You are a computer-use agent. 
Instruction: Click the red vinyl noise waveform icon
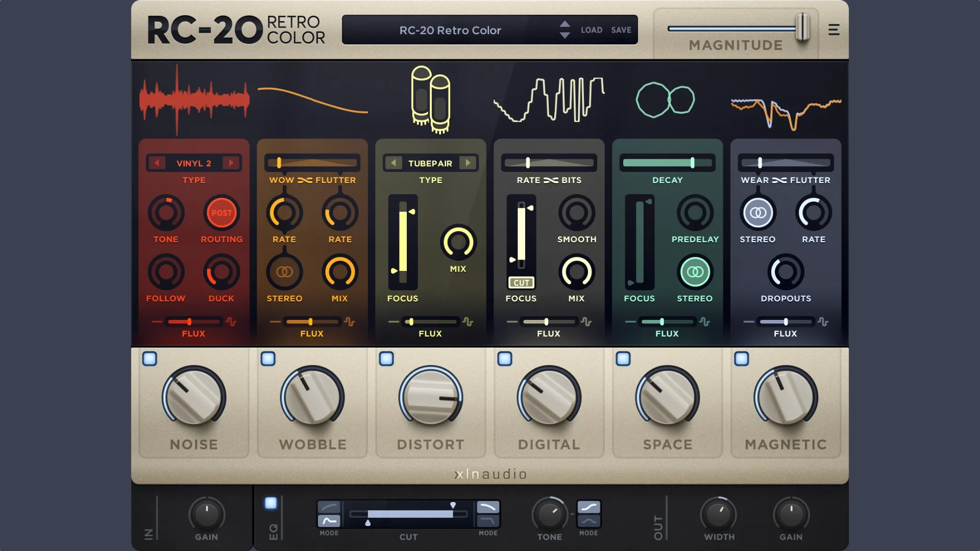[x=194, y=99]
